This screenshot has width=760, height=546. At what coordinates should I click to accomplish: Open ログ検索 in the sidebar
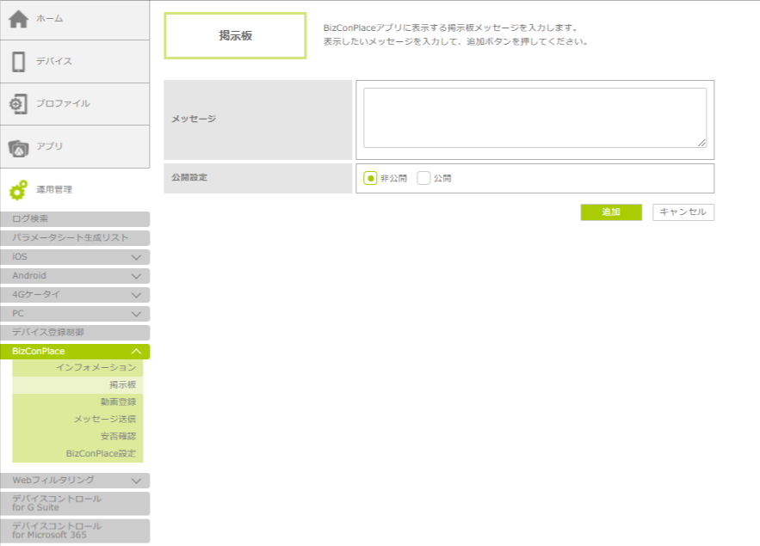tap(75, 219)
